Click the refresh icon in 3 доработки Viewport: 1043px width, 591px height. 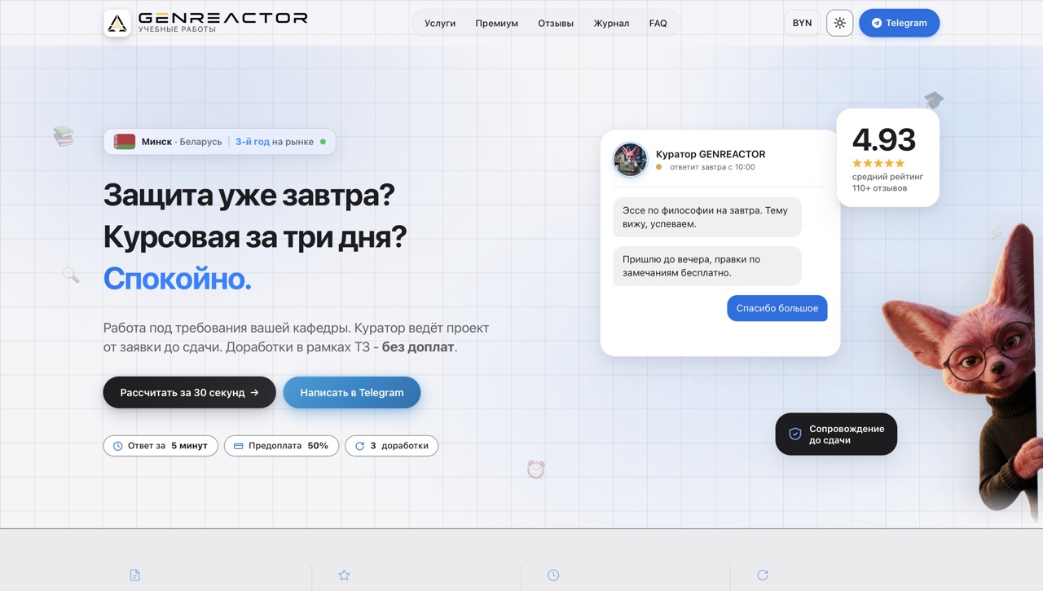pyautogui.click(x=359, y=446)
